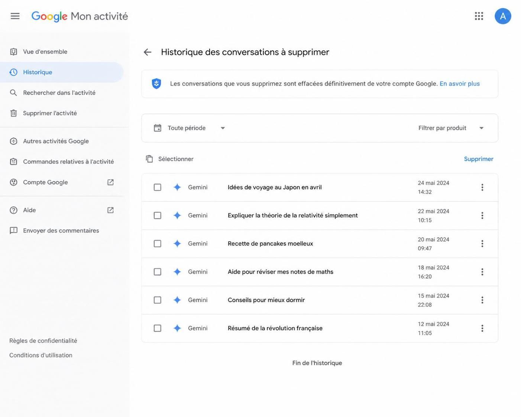Click the copy icon next to Sélectionner
The width and height of the screenshot is (521, 417).
[x=149, y=159]
